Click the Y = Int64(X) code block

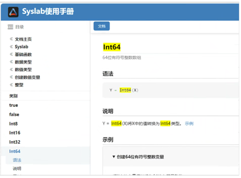click(170, 90)
